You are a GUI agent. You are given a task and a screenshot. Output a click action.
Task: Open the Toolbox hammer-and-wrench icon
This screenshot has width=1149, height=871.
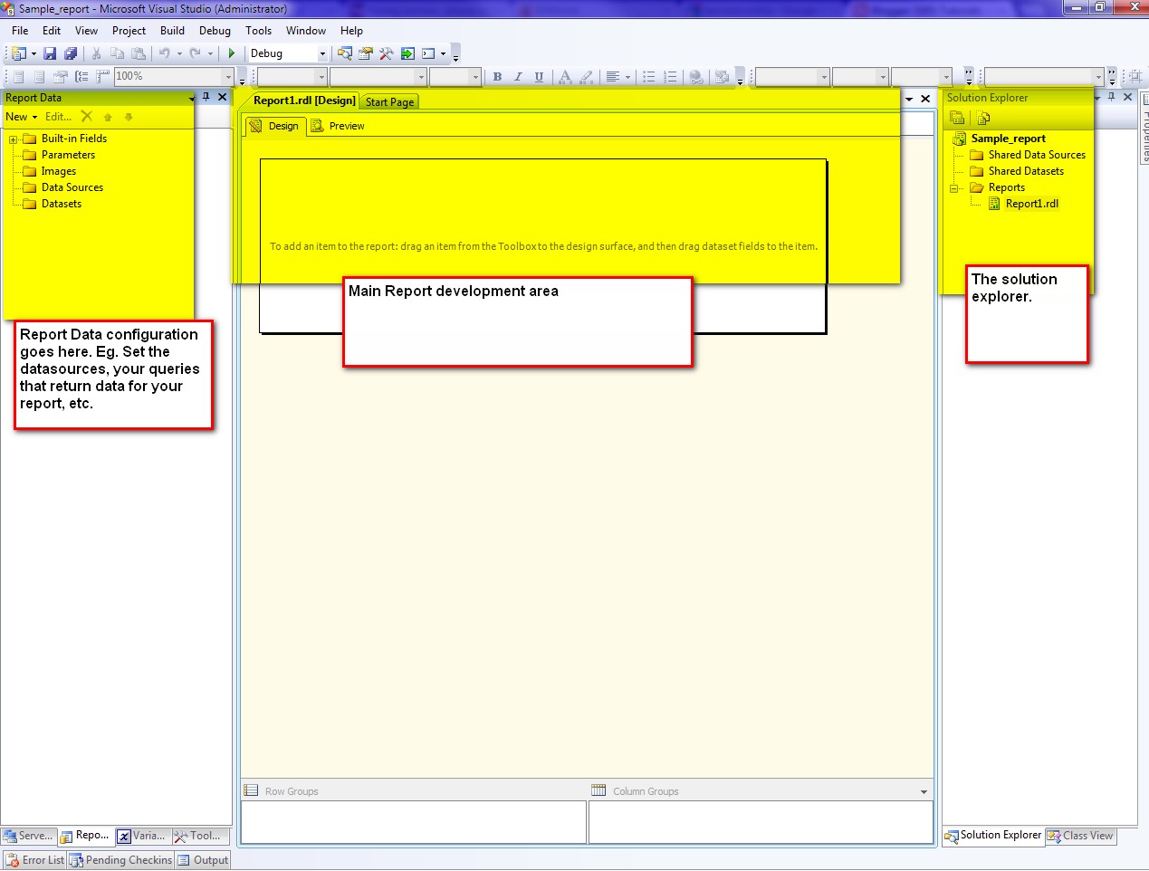point(387,54)
